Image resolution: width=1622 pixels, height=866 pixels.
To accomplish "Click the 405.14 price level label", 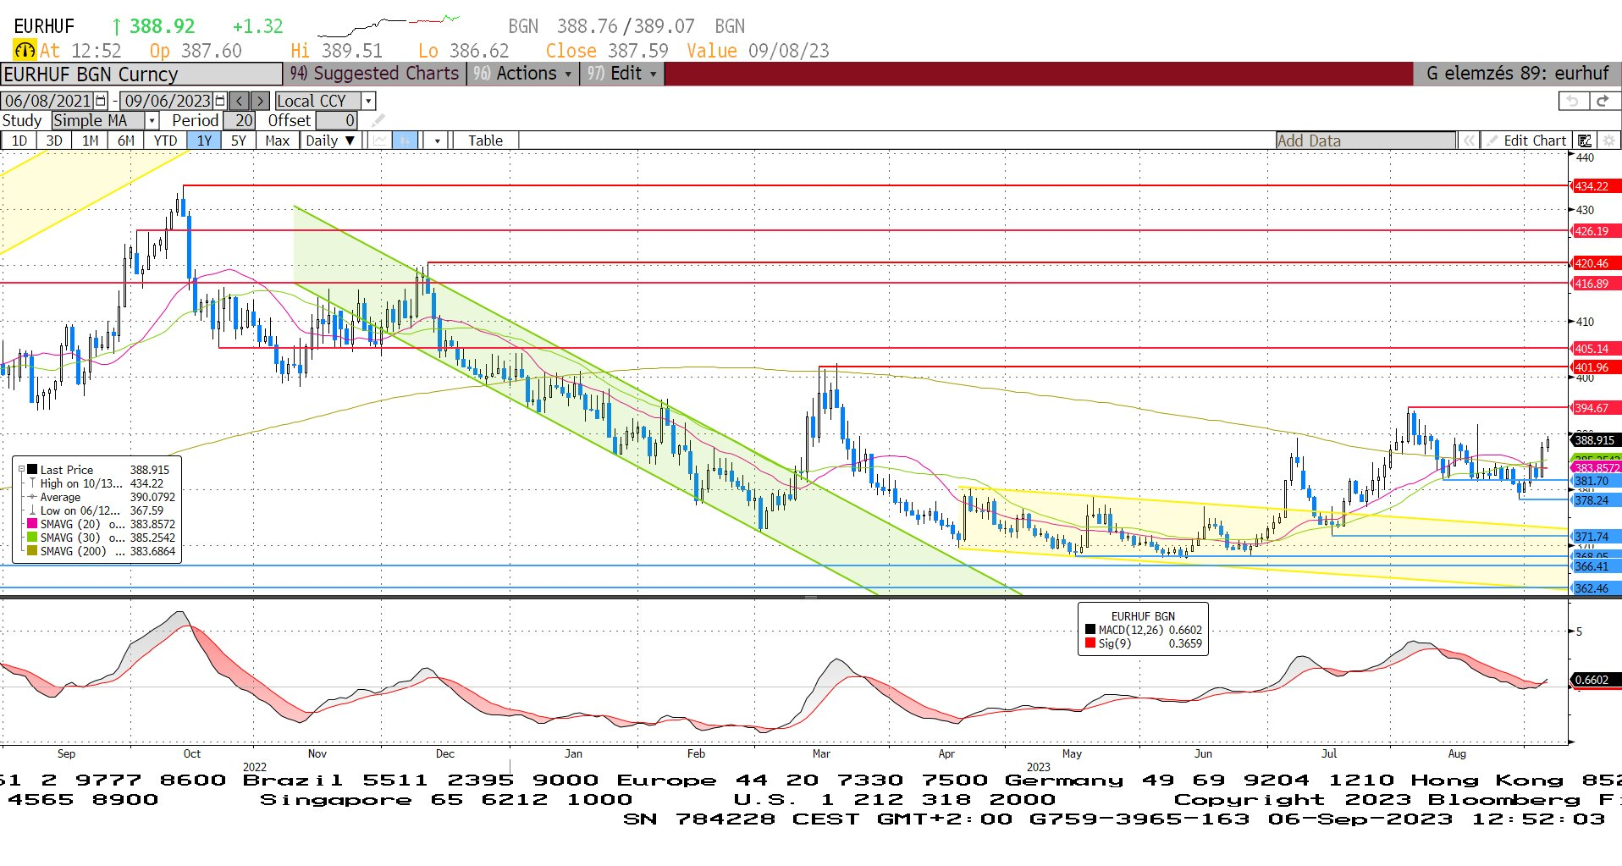I will tap(1596, 349).
